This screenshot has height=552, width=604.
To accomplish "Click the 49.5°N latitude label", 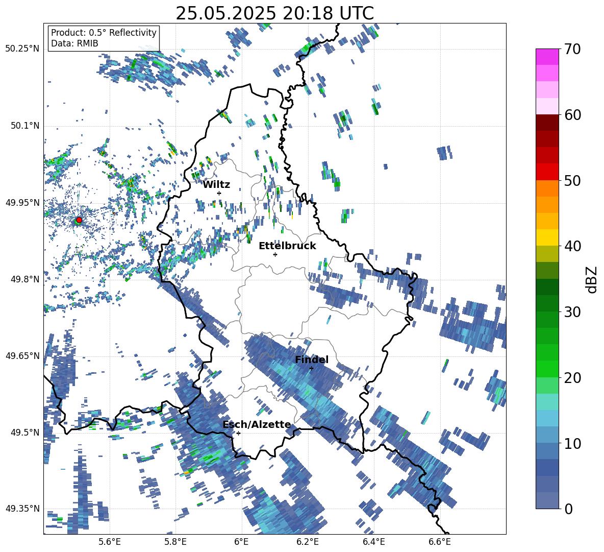I will click(x=24, y=433).
